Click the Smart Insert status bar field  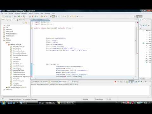(x=99, y=99)
